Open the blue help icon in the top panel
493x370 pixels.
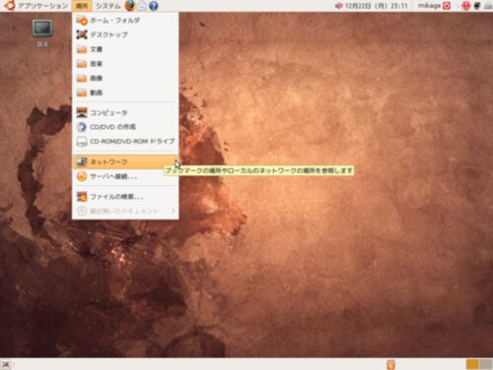(x=153, y=6)
